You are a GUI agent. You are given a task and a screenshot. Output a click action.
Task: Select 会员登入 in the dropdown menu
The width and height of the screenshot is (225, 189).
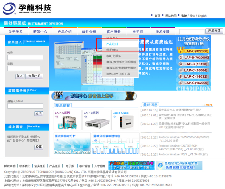pyautogui.click(x=120, y=38)
